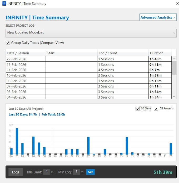This screenshot has width=179, height=183.
Task: Click the chart bar for day 22
Action: click(x=171, y=149)
